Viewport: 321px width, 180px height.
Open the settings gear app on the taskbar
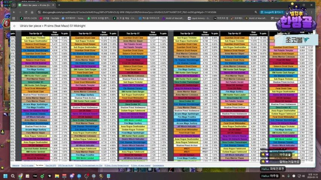tap(94, 176)
